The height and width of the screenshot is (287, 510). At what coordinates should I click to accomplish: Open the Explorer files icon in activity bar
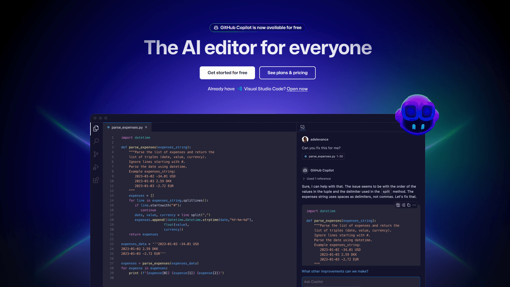pyautogui.click(x=96, y=128)
